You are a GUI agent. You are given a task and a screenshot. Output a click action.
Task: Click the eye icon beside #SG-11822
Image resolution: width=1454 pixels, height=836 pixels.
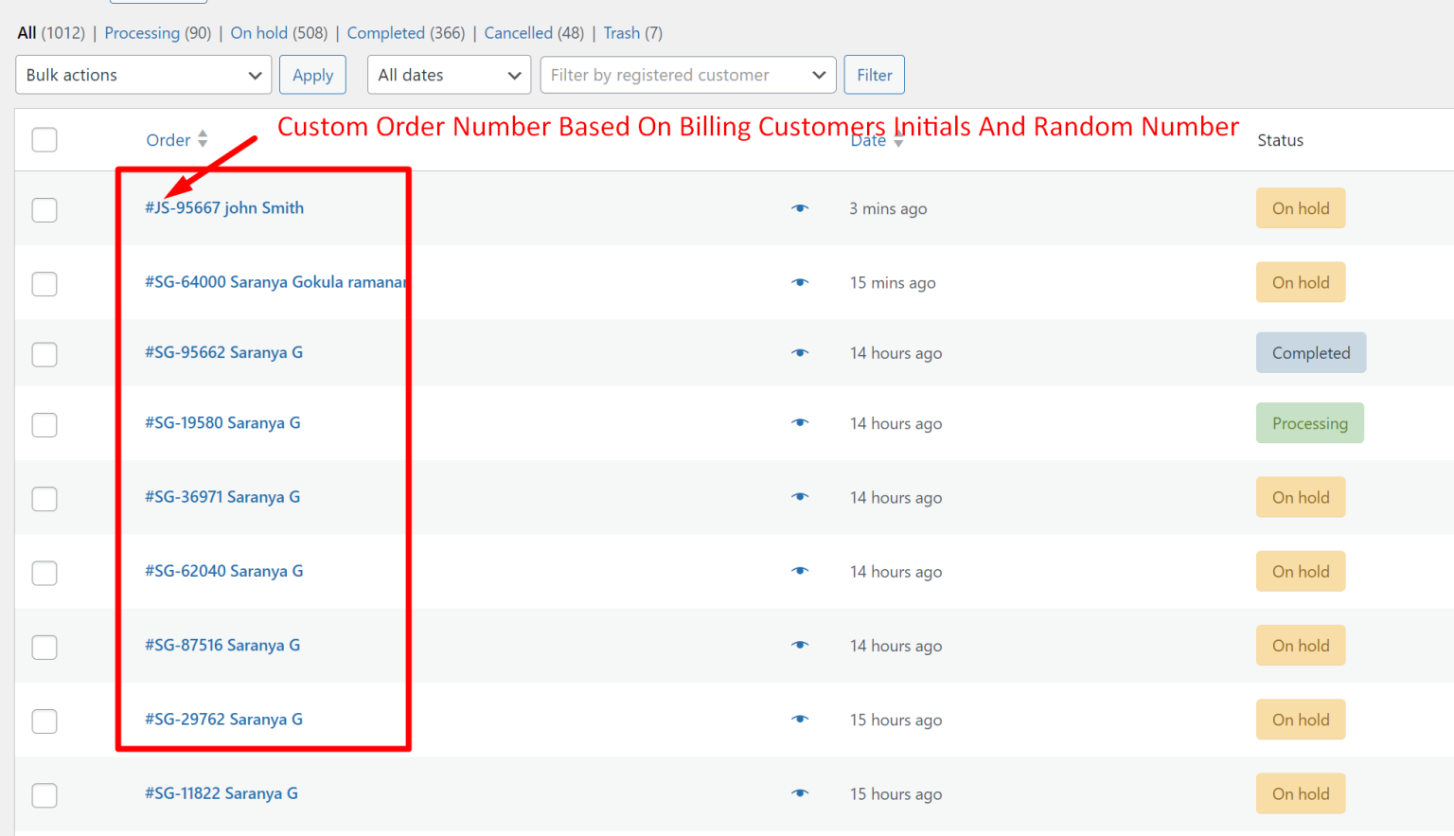(800, 793)
